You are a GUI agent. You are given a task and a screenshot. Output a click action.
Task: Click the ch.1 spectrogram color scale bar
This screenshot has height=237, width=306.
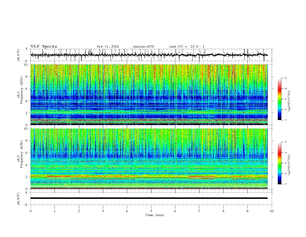[x=279, y=99]
